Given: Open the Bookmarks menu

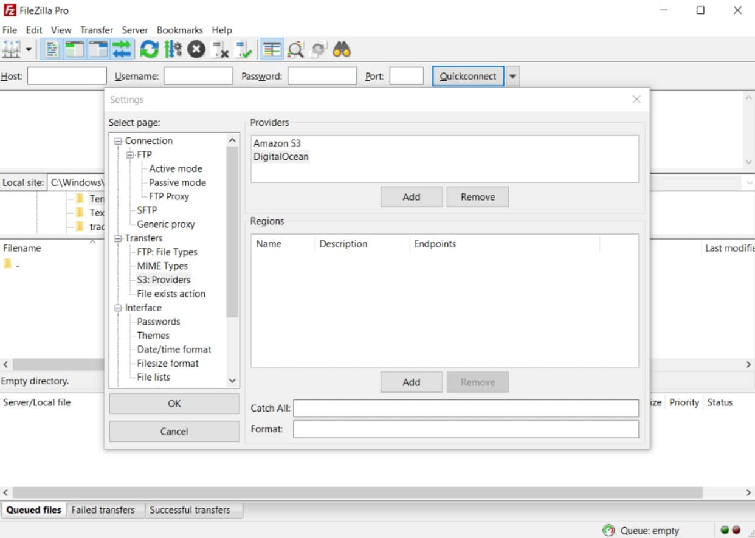Looking at the screenshot, I should pos(180,30).
